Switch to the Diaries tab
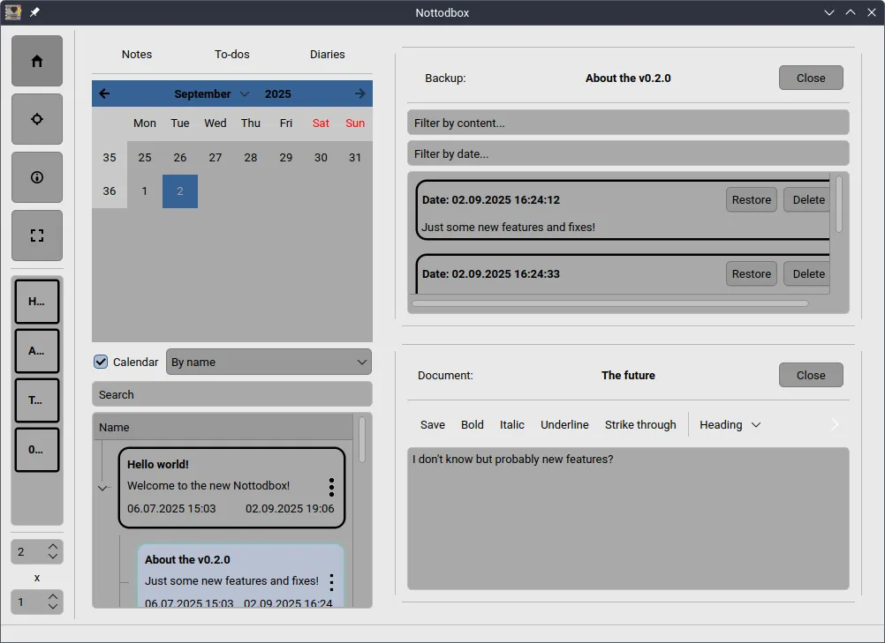 [328, 54]
